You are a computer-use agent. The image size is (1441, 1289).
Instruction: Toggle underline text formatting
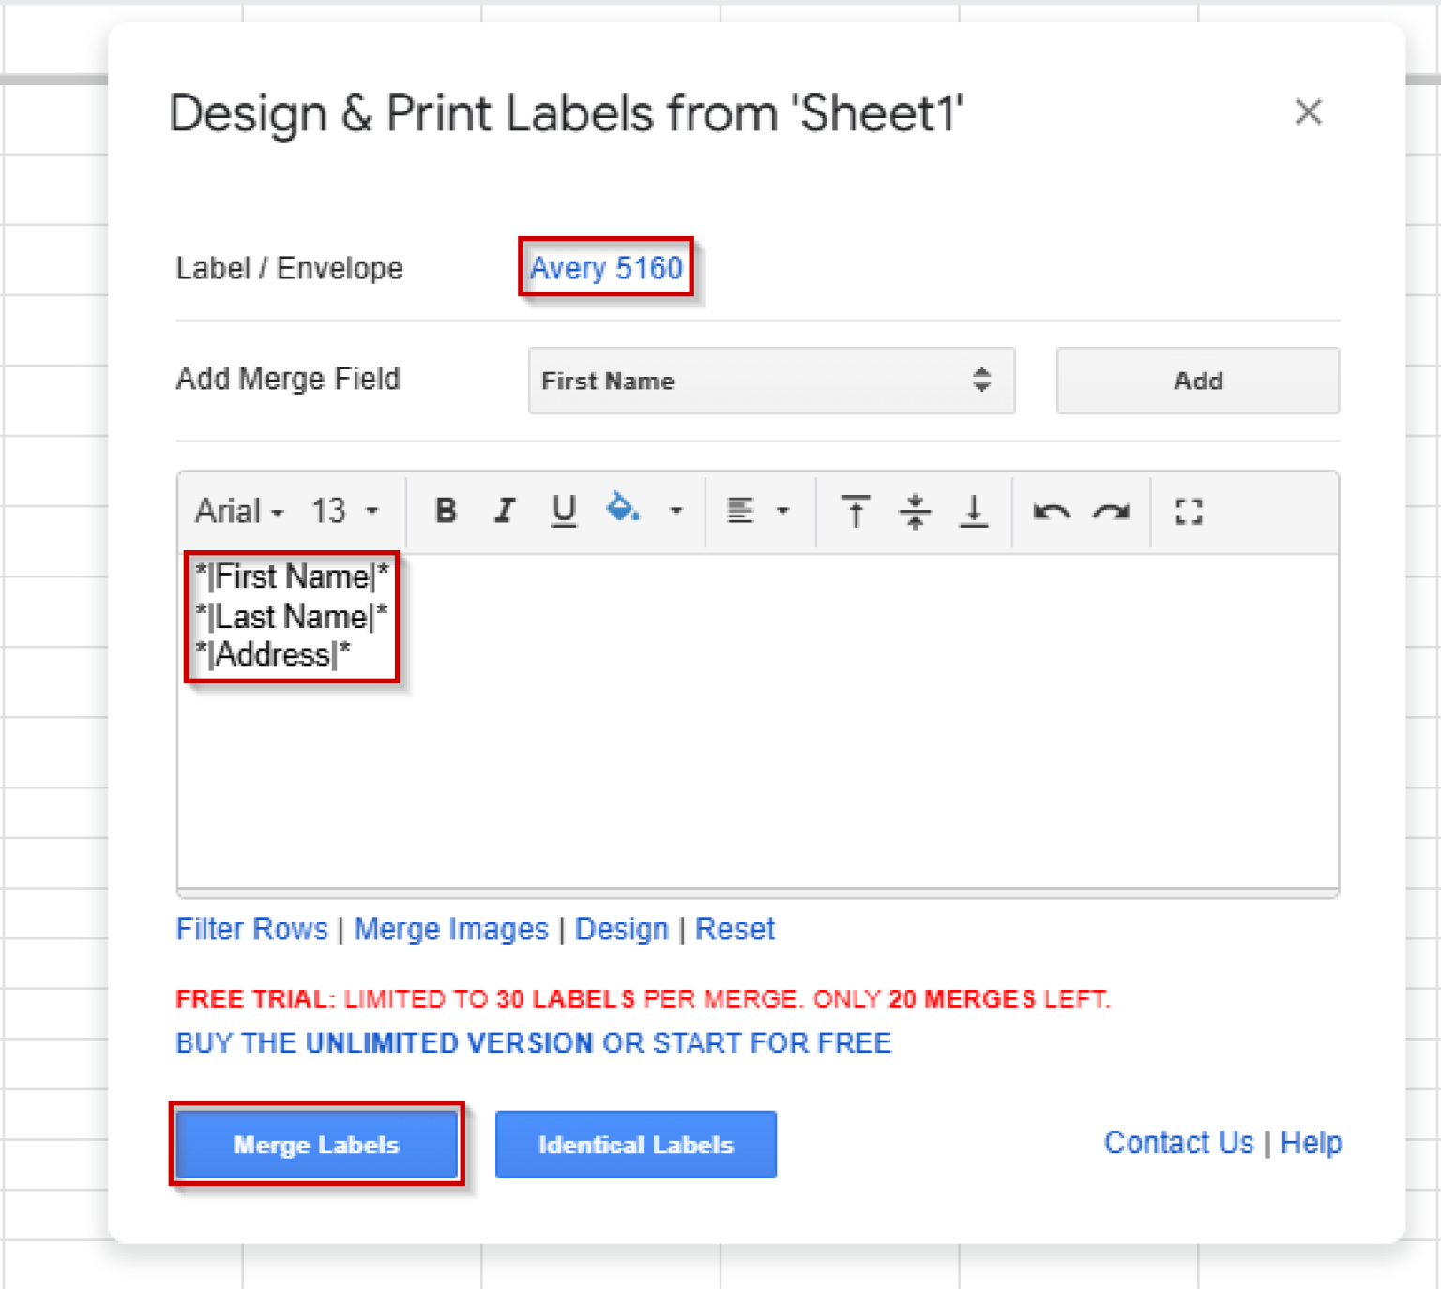pos(563,511)
